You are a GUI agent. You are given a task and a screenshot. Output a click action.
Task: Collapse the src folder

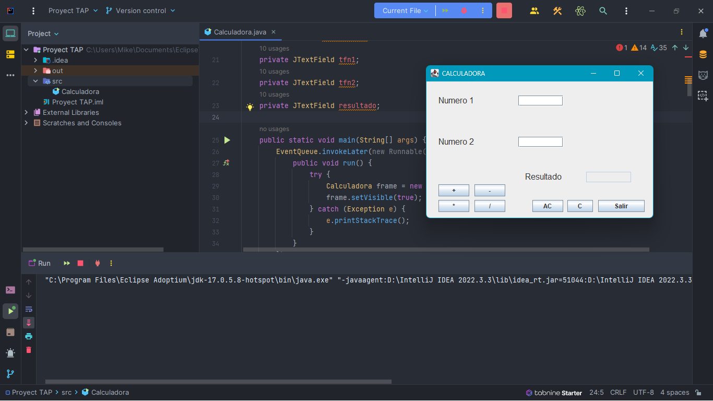click(35, 81)
